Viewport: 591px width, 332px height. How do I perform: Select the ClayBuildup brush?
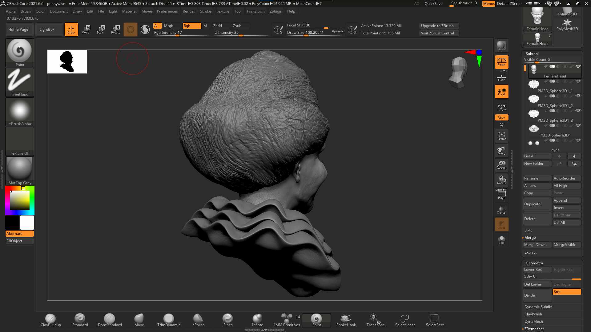click(50, 320)
